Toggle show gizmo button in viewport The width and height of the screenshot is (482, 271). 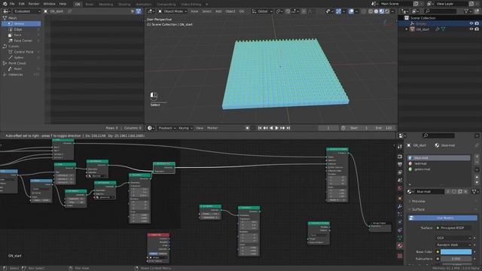338,11
